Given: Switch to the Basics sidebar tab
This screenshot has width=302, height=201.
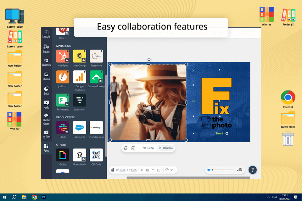Looking at the screenshot, I should (47, 48).
